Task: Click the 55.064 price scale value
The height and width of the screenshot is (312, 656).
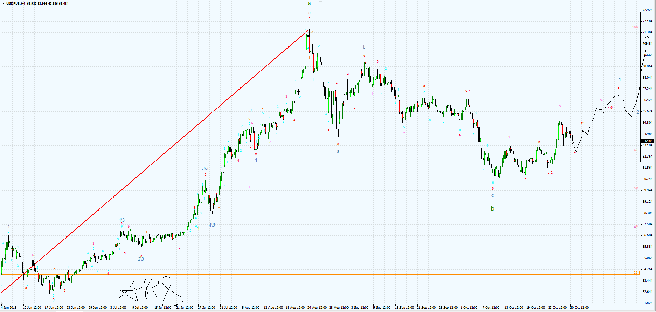Action: [x=647, y=258]
